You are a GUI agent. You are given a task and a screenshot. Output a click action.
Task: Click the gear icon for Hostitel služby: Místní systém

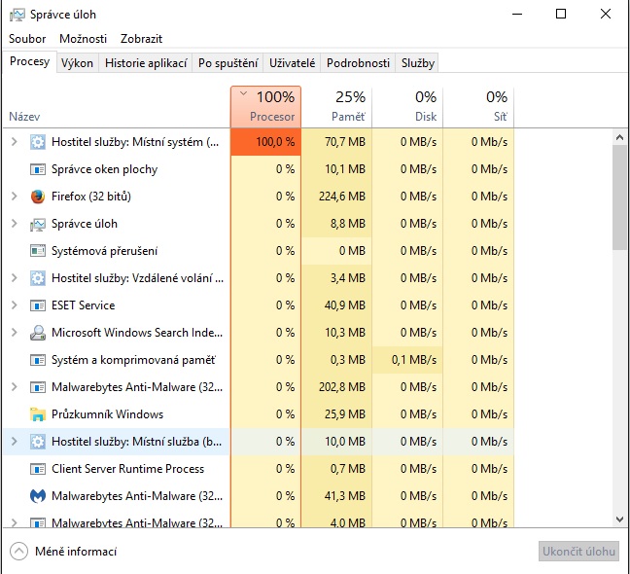click(x=38, y=142)
